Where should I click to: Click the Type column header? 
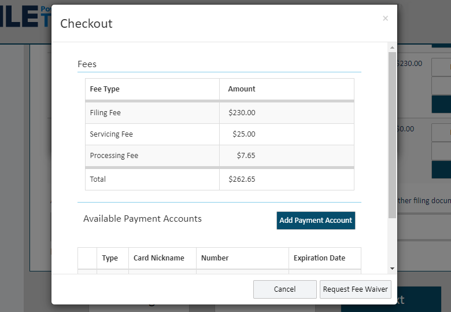click(110, 258)
